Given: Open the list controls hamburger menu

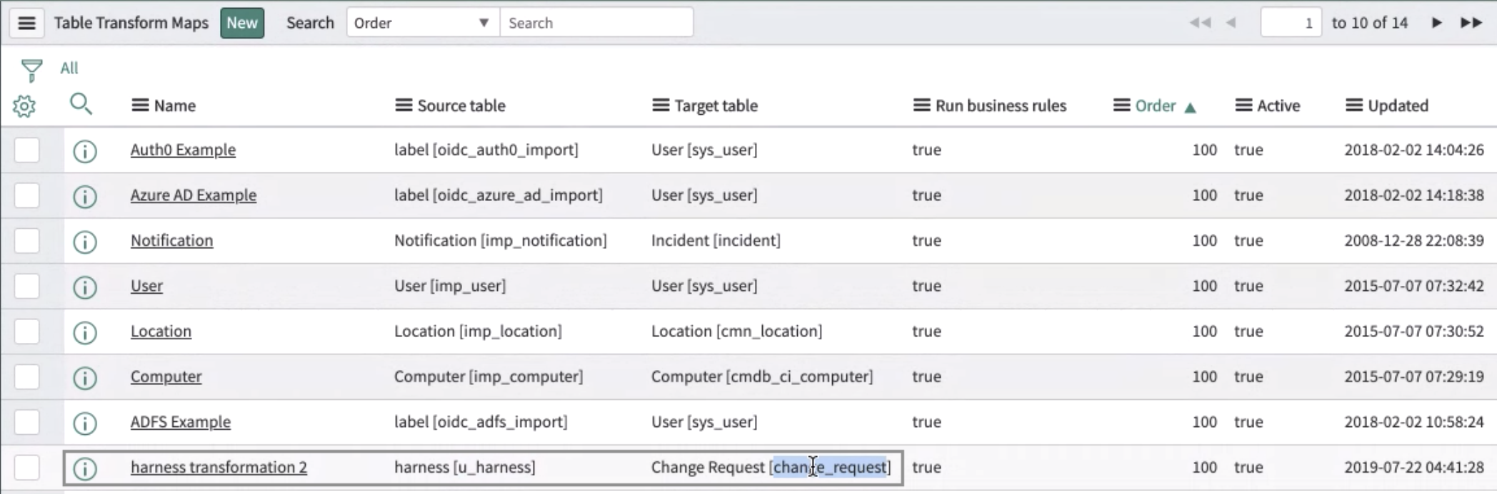Looking at the screenshot, I should point(26,23).
